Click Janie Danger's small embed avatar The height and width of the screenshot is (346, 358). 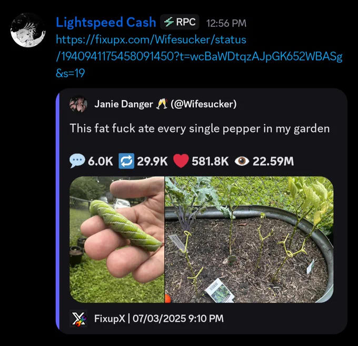tap(78, 104)
